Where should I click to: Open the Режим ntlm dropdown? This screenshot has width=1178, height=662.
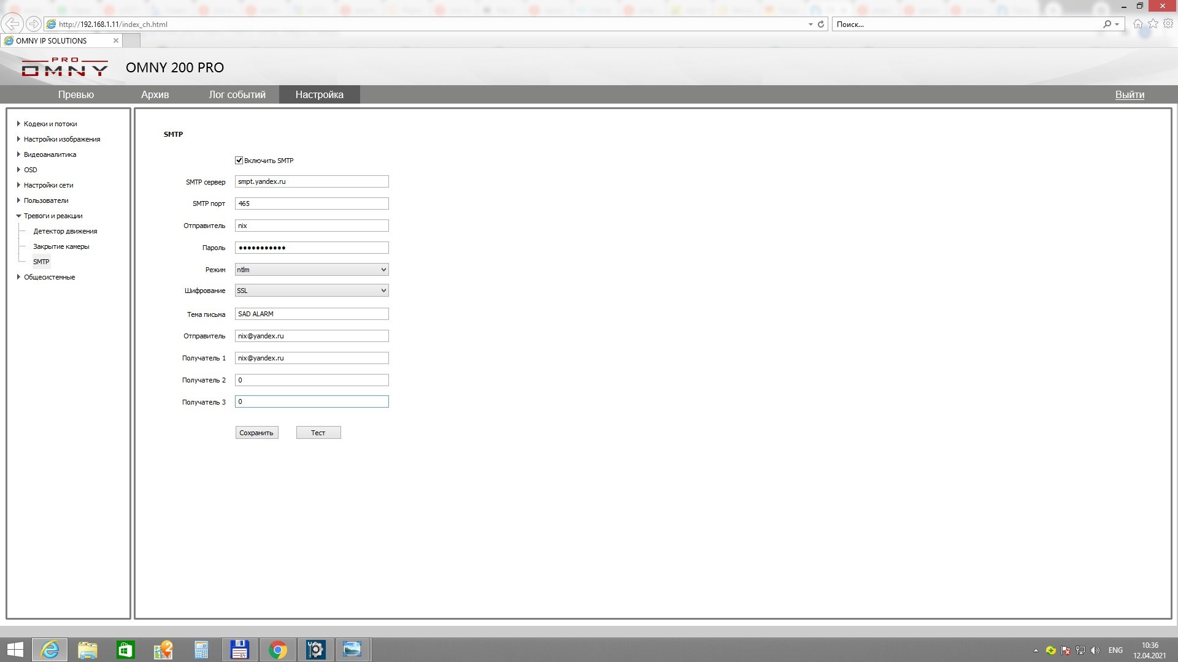coord(312,270)
